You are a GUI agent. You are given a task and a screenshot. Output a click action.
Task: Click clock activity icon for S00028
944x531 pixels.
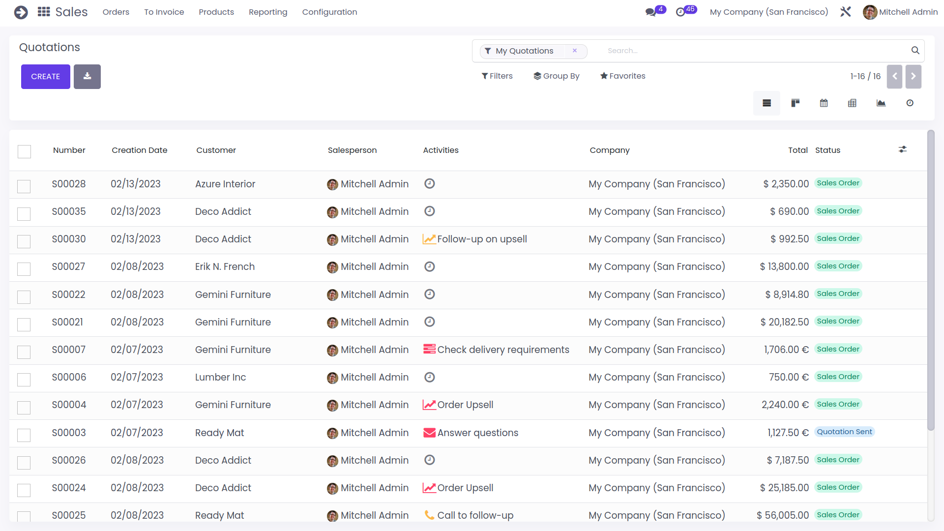tap(429, 183)
